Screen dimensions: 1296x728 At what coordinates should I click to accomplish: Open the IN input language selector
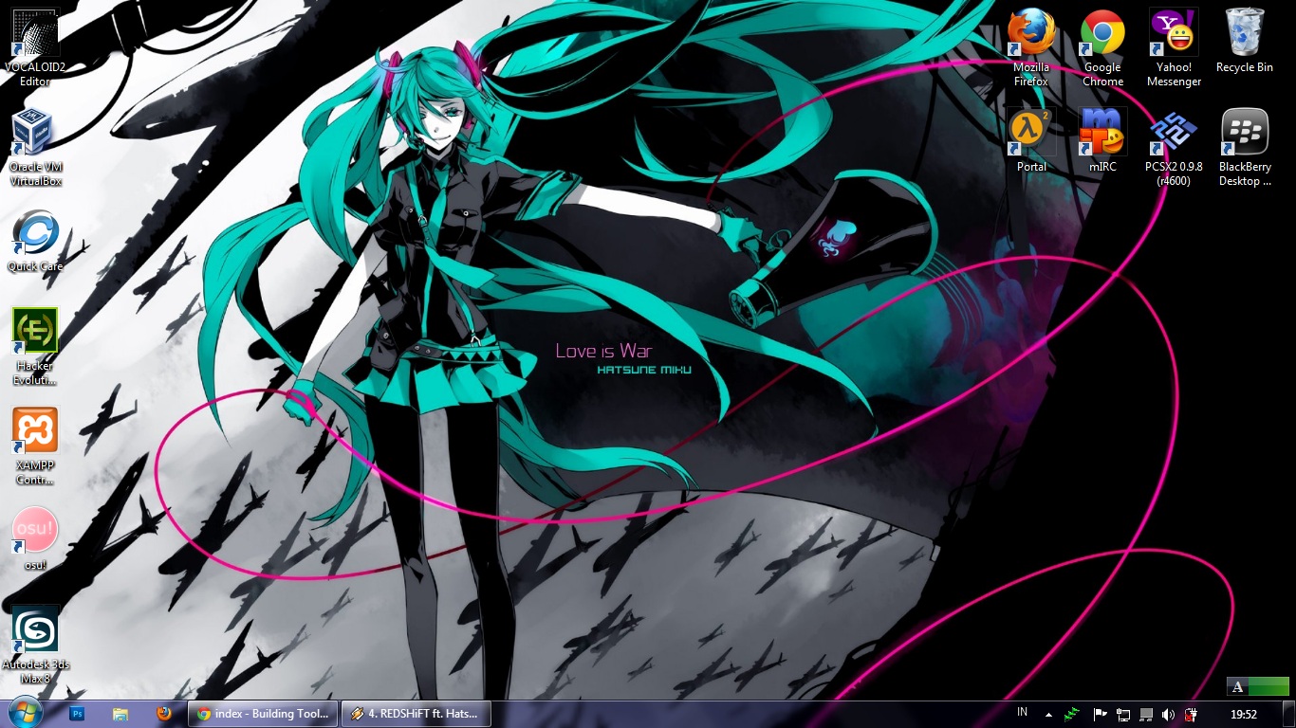pos(1022,713)
